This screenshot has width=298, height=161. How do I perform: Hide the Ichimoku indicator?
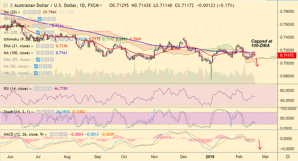(x=53, y=39)
